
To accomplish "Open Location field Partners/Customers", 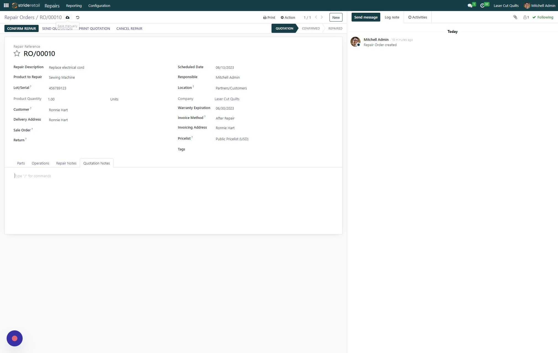I will [x=274, y=88].
